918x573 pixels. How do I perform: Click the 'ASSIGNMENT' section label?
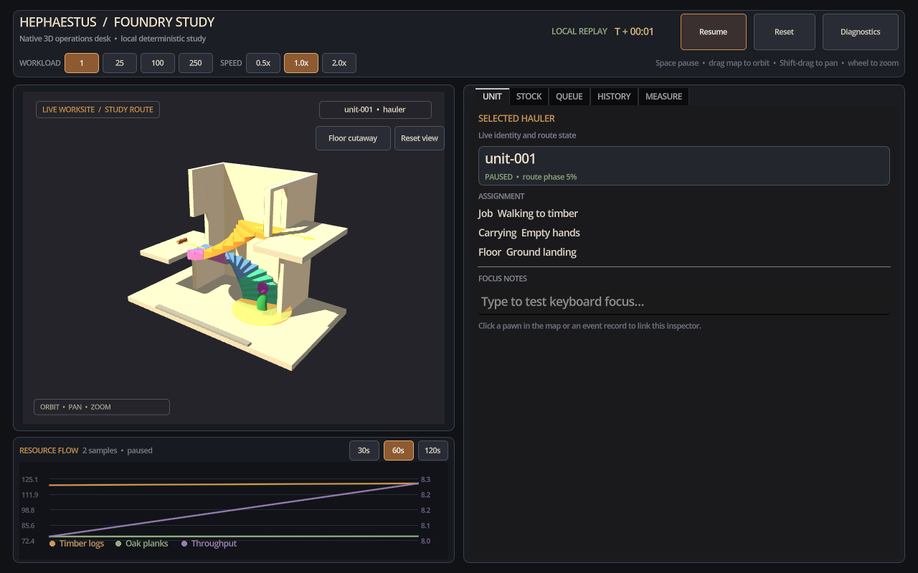(501, 196)
